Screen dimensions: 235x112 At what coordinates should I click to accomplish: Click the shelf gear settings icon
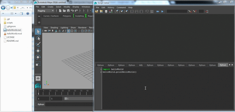(x=39, y=23)
